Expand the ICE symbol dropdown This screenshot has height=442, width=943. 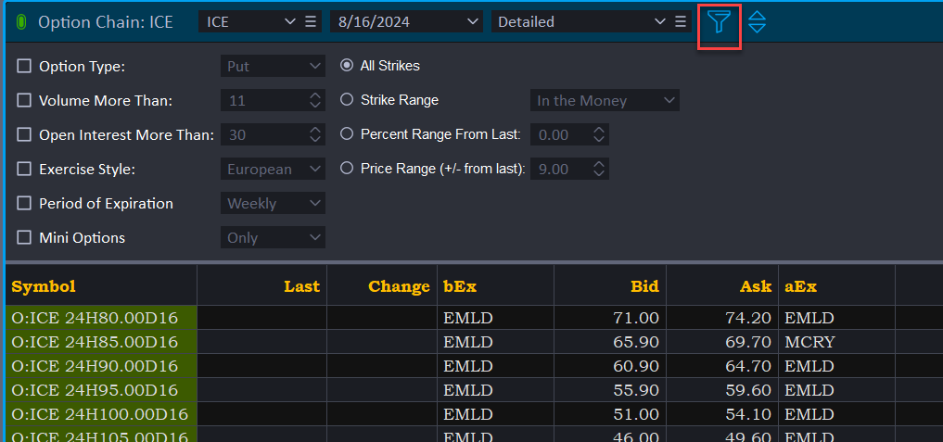250,21
